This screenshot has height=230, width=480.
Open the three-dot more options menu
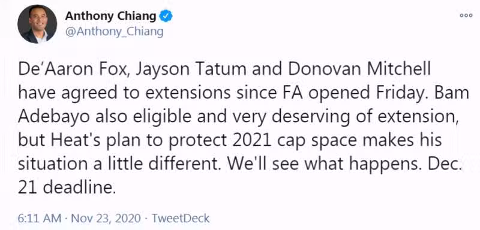(x=466, y=16)
